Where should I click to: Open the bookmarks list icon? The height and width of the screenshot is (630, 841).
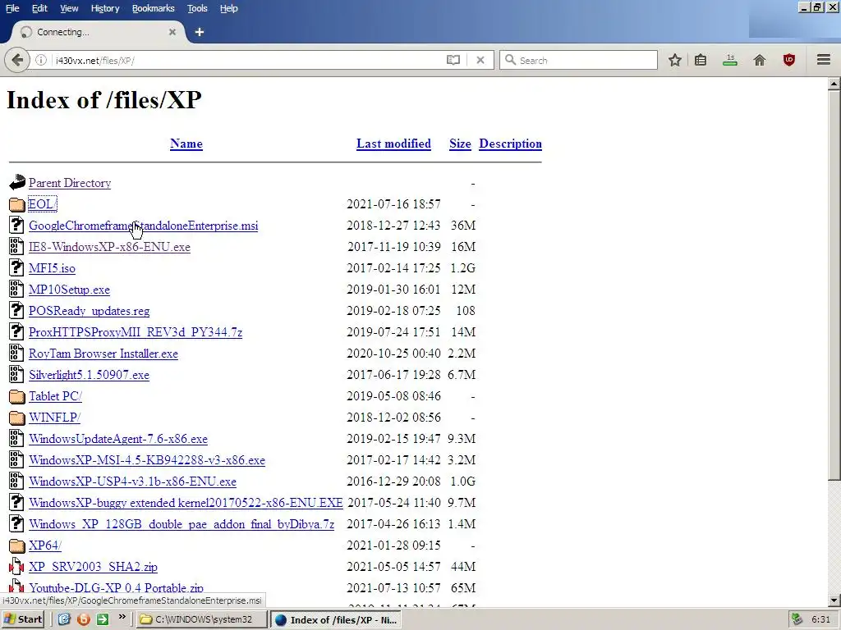click(x=701, y=60)
